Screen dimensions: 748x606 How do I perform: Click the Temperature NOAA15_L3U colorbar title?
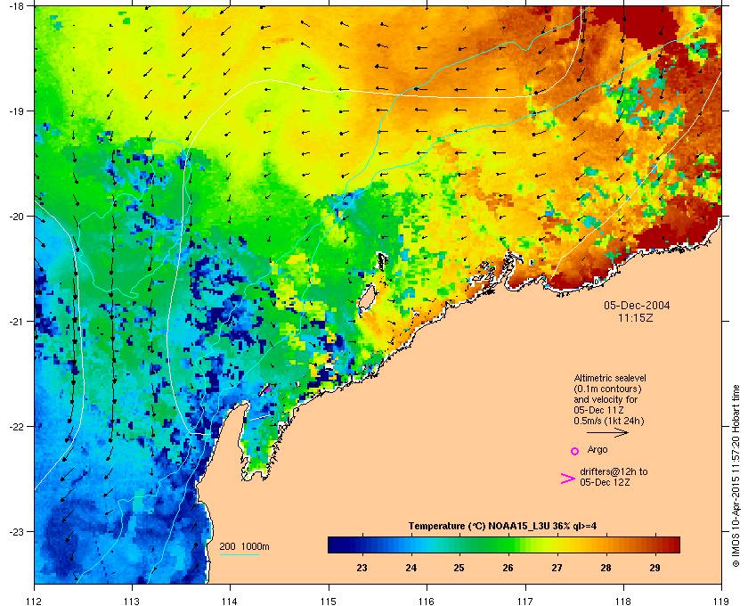(x=502, y=527)
